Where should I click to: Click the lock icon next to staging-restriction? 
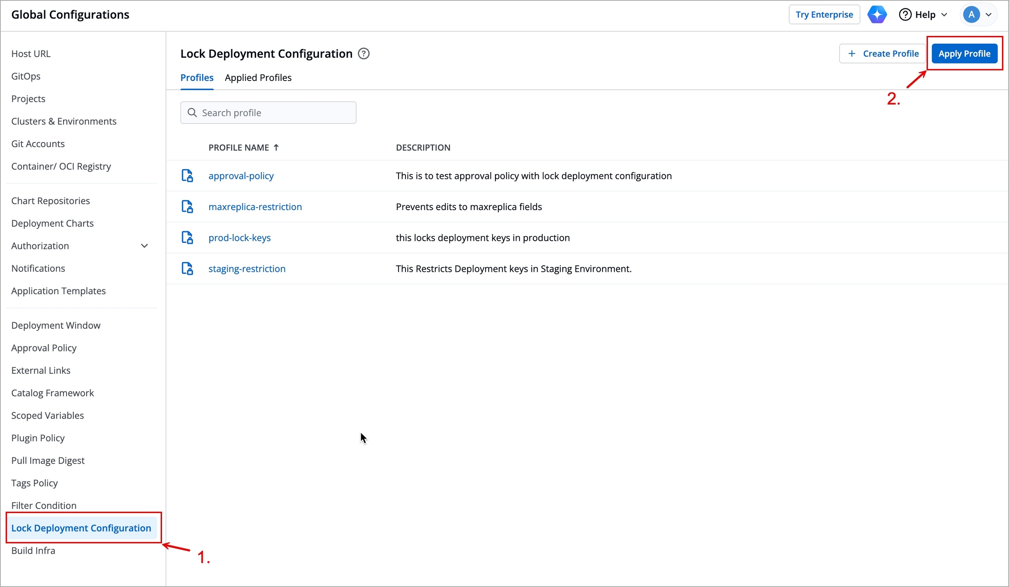[187, 269]
